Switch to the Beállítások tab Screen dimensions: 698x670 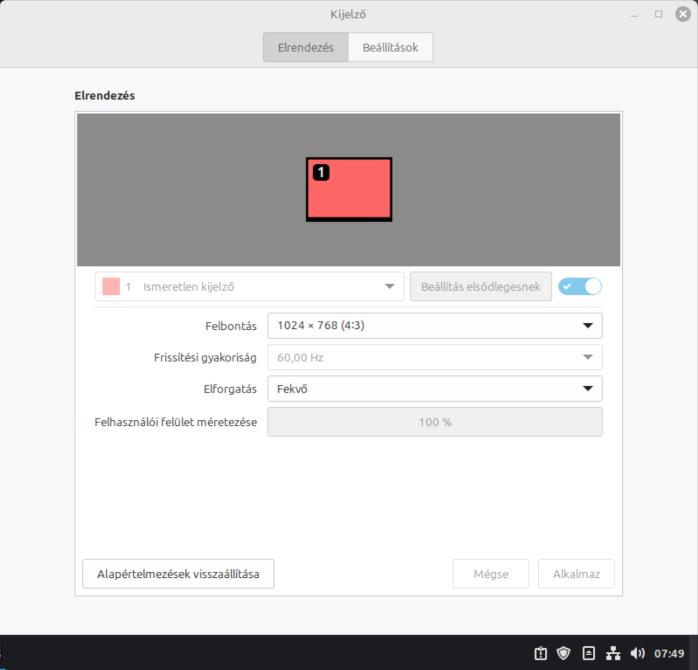tap(390, 47)
